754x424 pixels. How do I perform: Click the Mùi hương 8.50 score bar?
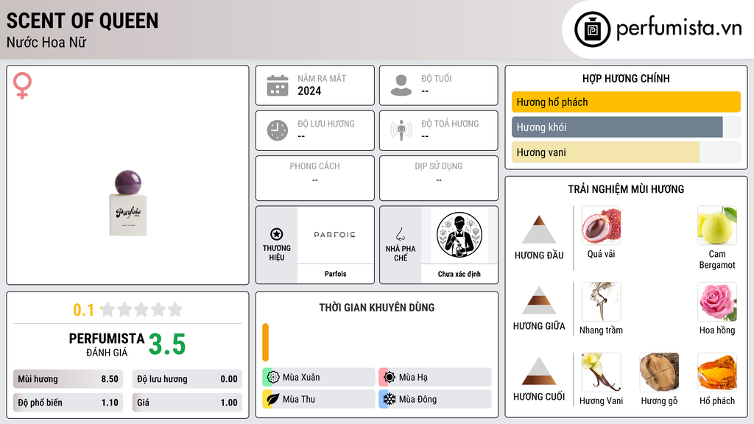[68, 379]
